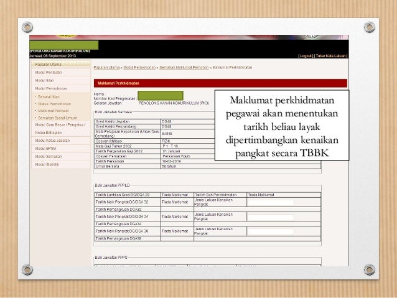Open Tukar Kata Laluan link

click(330, 56)
